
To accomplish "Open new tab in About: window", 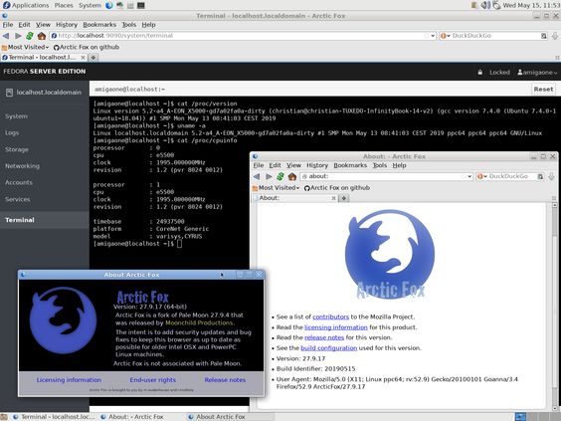I will [x=344, y=198].
